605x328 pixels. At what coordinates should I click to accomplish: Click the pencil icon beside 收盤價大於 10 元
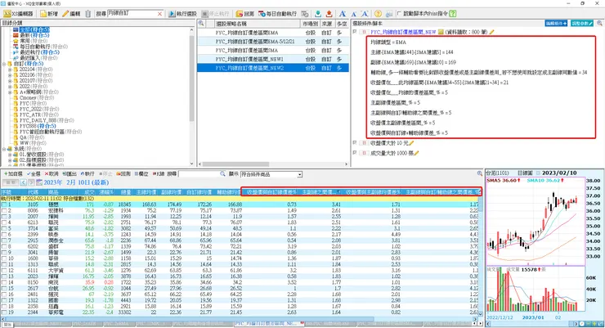click(x=411, y=143)
